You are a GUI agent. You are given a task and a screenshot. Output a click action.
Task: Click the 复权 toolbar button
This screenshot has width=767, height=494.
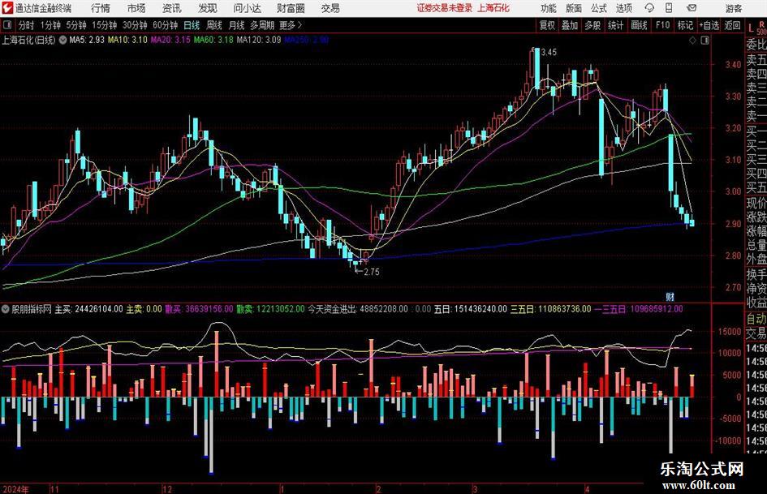coord(547,25)
